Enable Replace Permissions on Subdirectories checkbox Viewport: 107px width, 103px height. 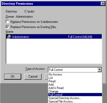[7, 22]
